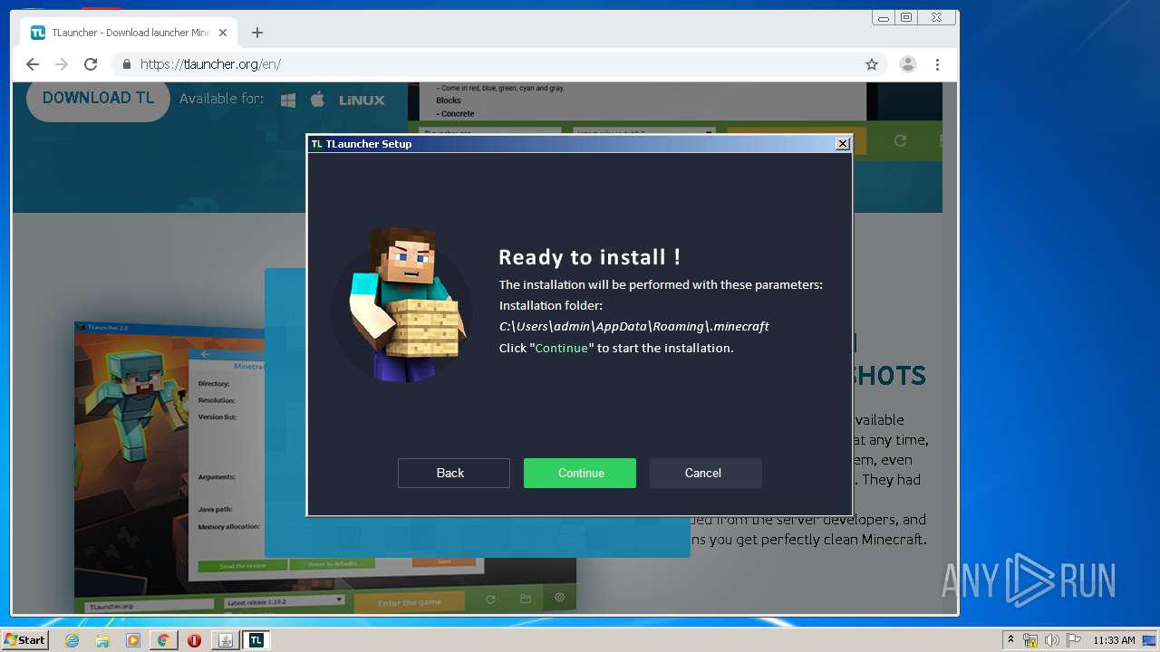The height and width of the screenshot is (652, 1160).
Task: Open Windows Media Player from taskbar
Action: click(x=133, y=640)
